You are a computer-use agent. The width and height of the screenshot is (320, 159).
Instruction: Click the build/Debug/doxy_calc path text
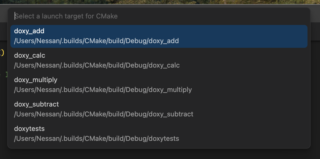point(97,65)
